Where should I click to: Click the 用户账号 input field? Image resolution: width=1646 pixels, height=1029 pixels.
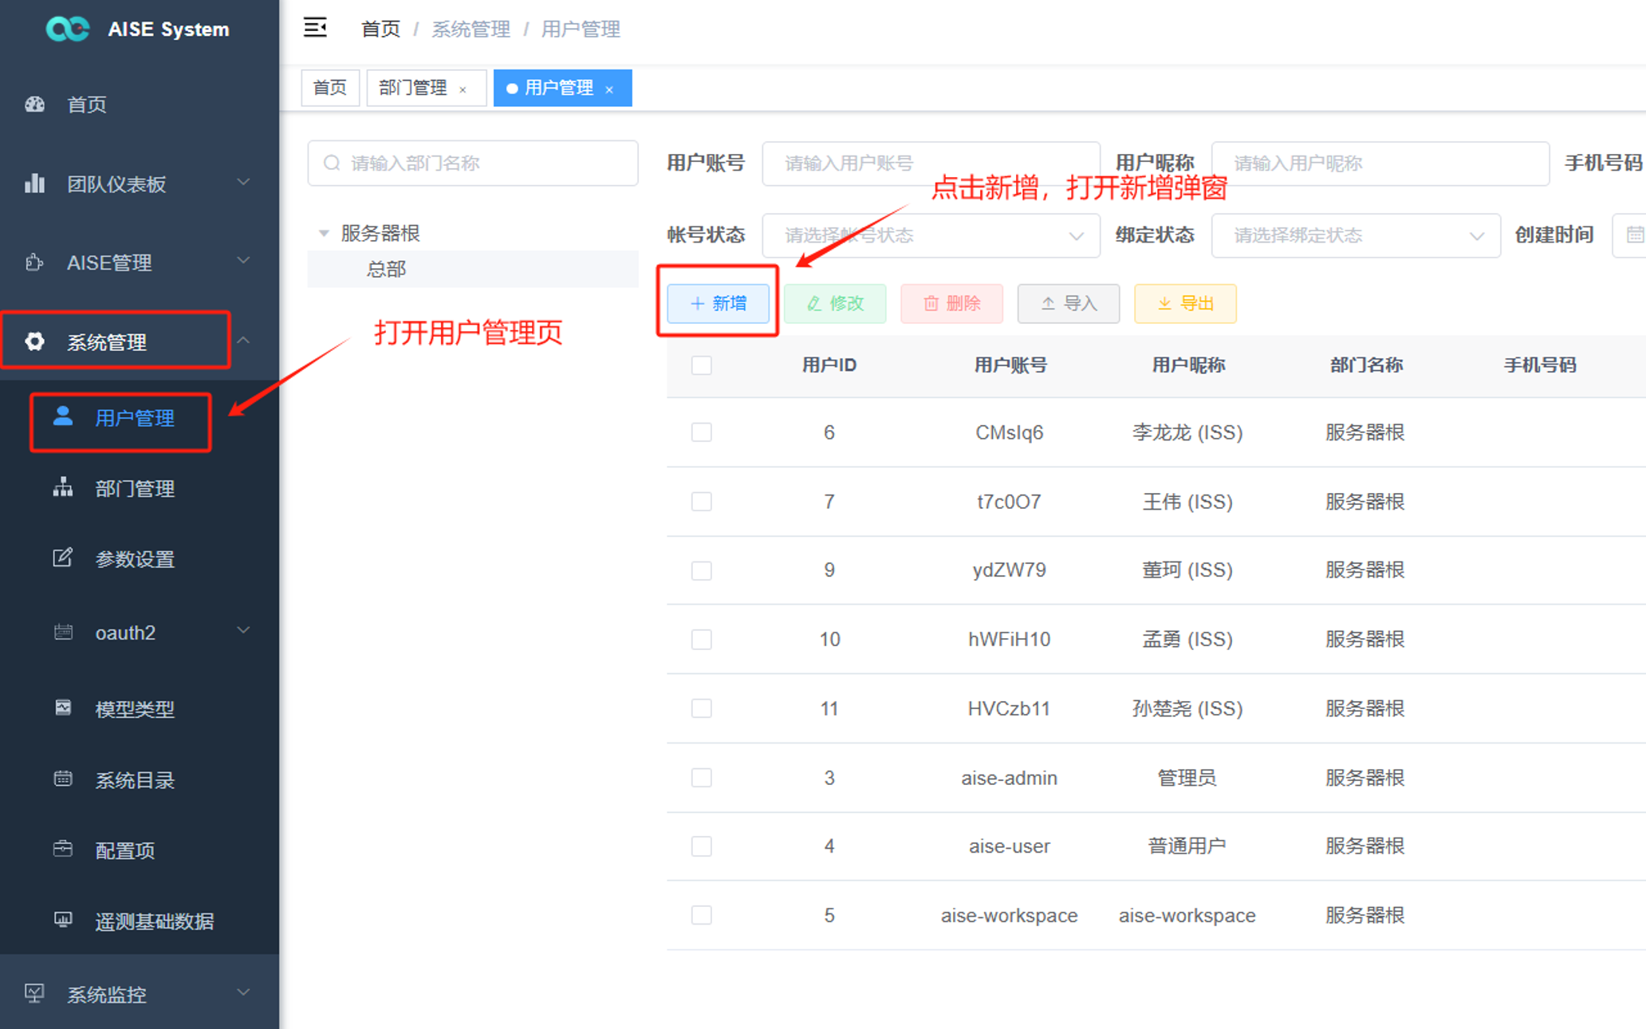[x=931, y=164]
